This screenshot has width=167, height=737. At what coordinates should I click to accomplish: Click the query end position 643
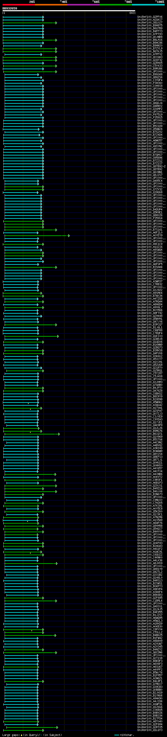tap(132, 13)
